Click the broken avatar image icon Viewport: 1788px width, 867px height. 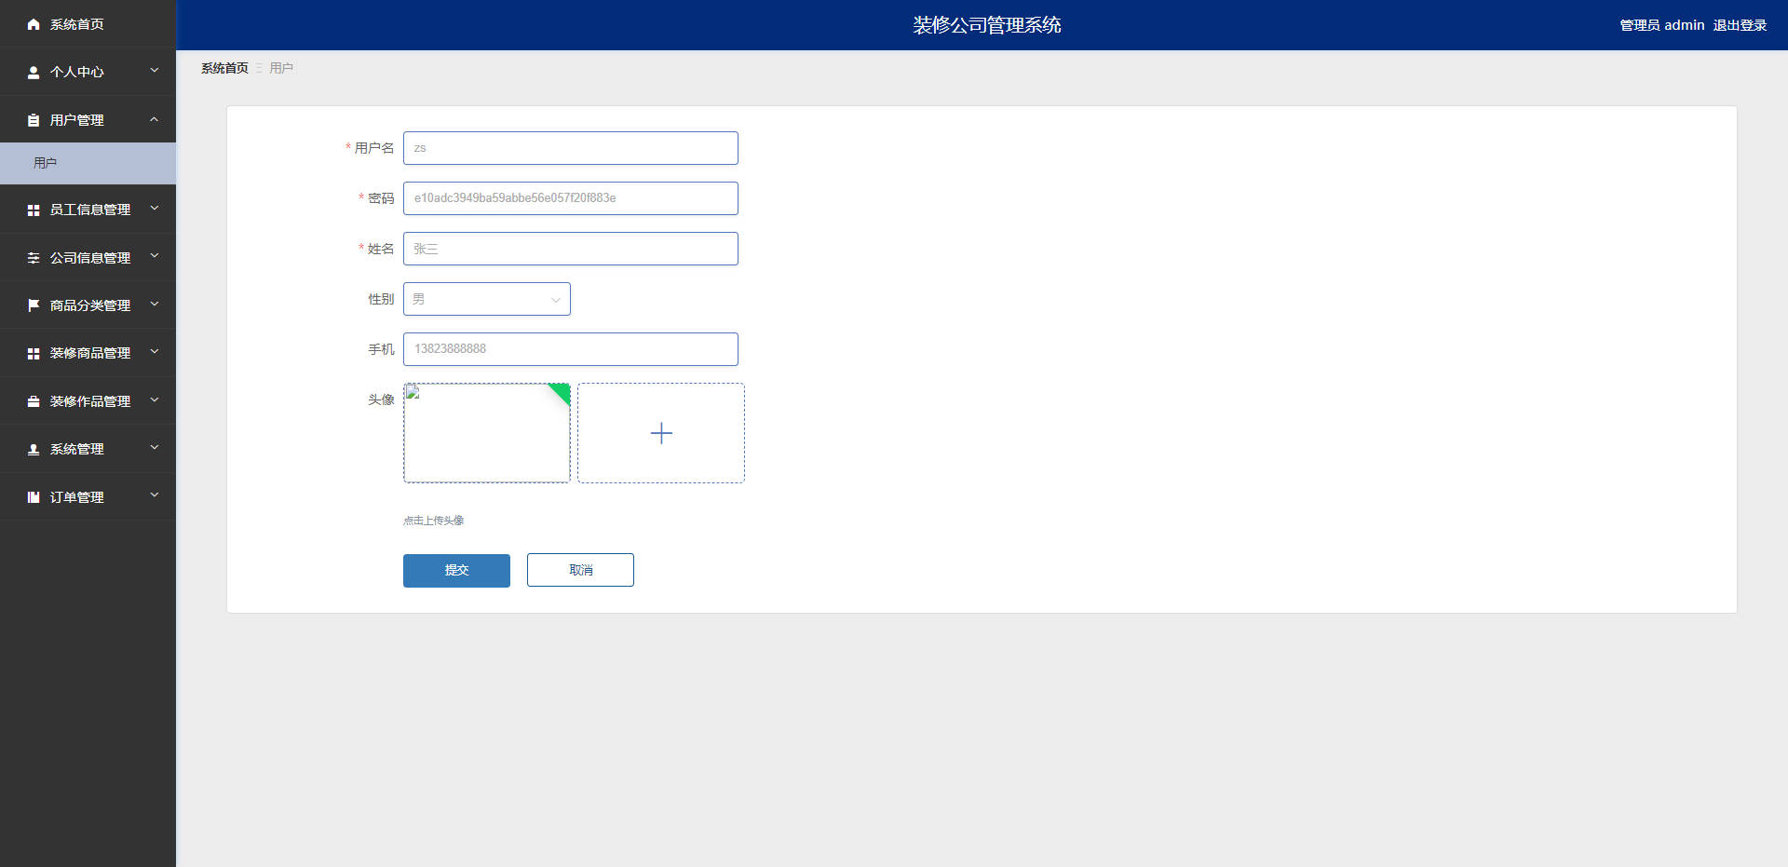point(413,392)
